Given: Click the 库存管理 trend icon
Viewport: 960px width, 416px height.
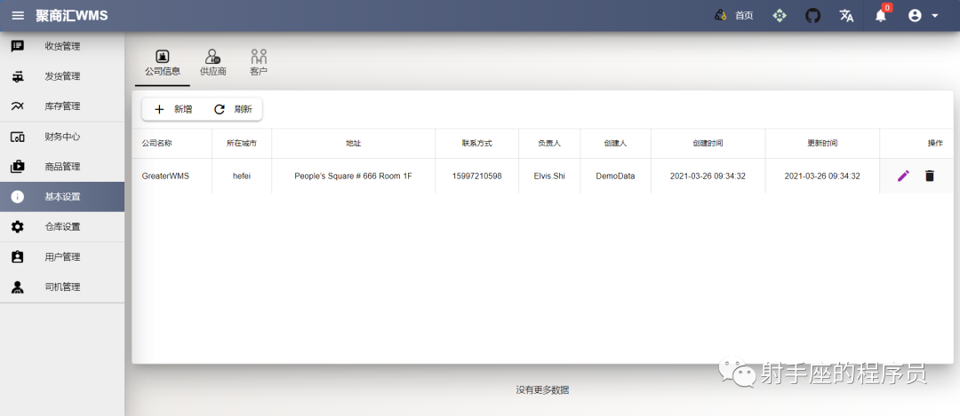Looking at the screenshot, I should [x=18, y=106].
